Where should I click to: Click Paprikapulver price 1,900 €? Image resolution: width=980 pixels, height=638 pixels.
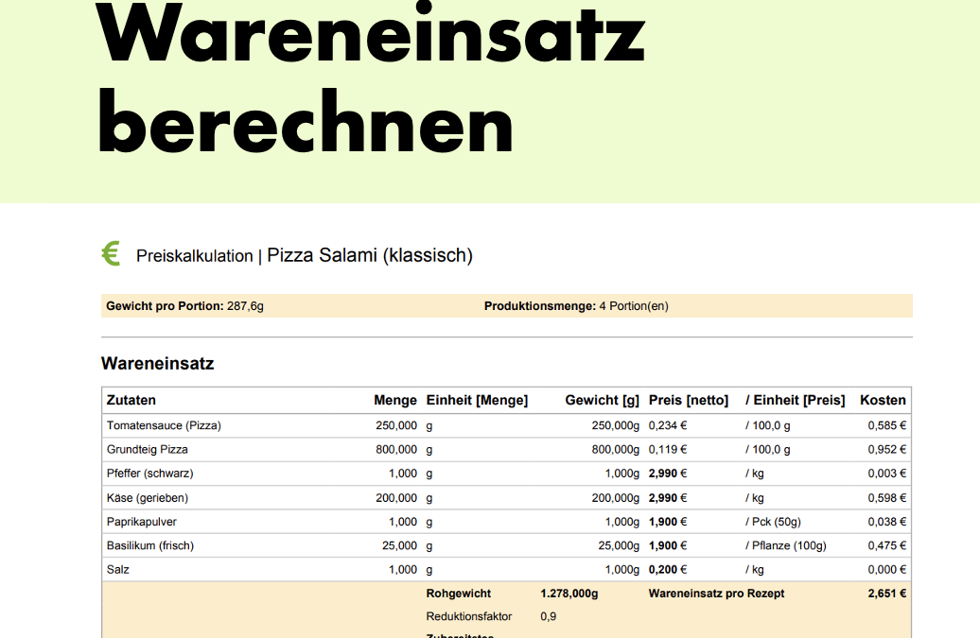(x=668, y=522)
